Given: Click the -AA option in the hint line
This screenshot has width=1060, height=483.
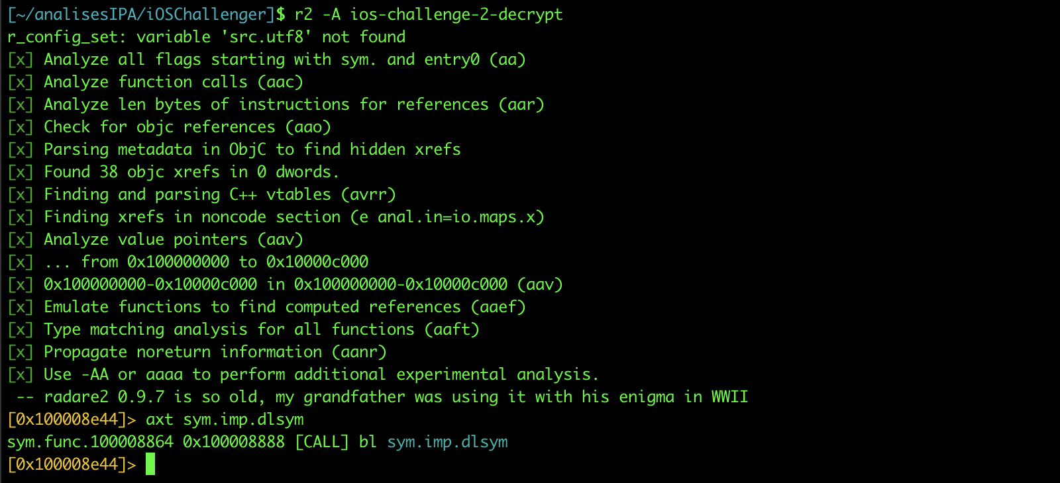Looking at the screenshot, I should pyautogui.click(x=95, y=374).
